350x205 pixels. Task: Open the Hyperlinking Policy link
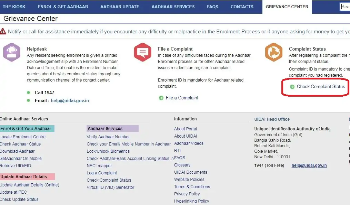pyautogui.click(x=191, y=201)
